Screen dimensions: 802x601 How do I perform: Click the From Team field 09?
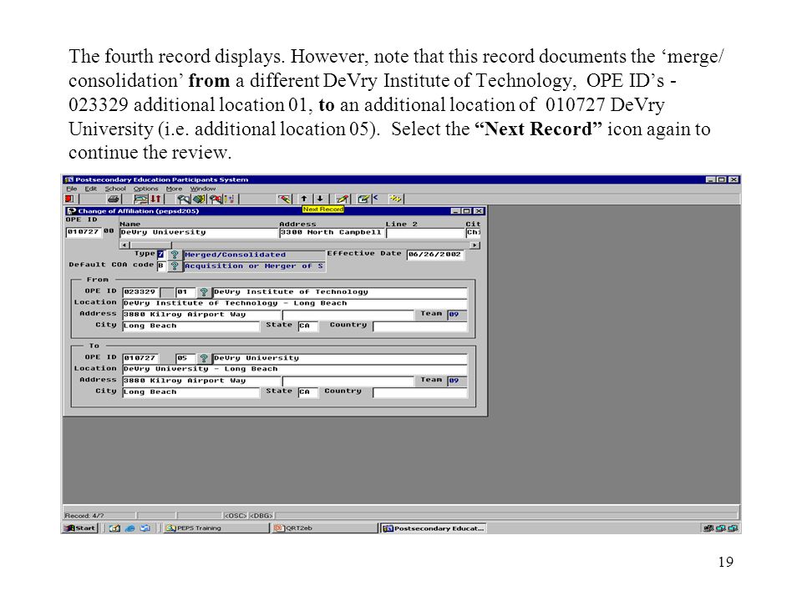(x=457, y=315)
